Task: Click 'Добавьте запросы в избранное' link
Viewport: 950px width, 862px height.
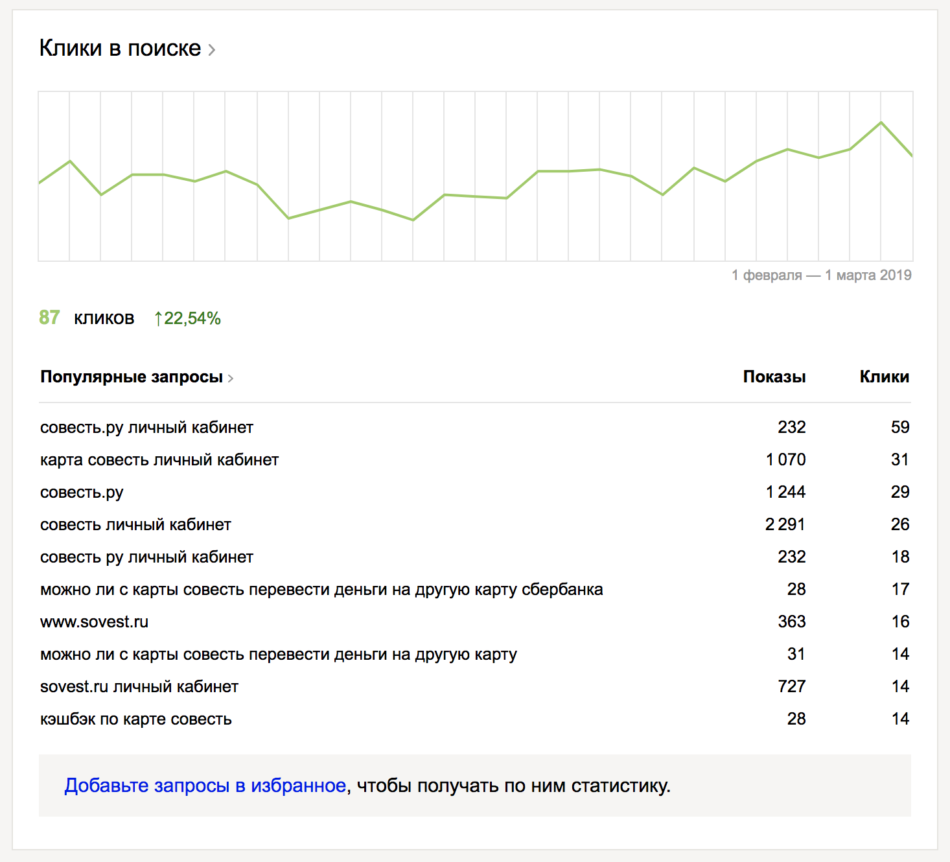Action: point(205,786)
